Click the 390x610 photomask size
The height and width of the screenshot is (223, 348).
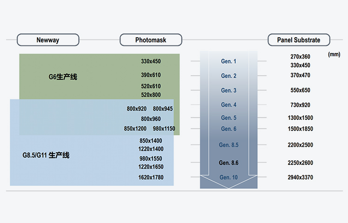(151, 75)
